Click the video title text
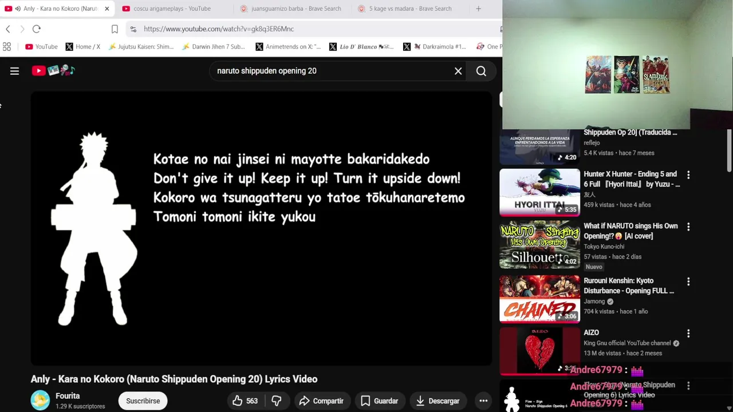Viewport: 733px width, 412px height. [x=174, y=379]
